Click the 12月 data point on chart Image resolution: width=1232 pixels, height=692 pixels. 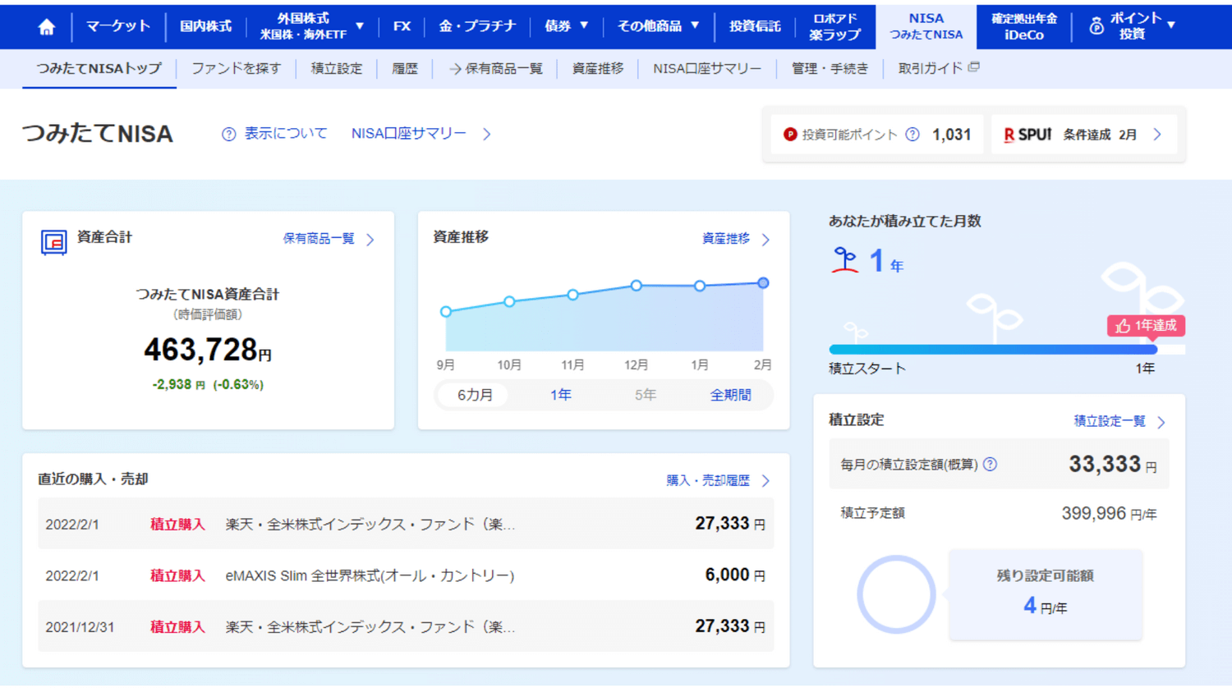pos(637,286)
